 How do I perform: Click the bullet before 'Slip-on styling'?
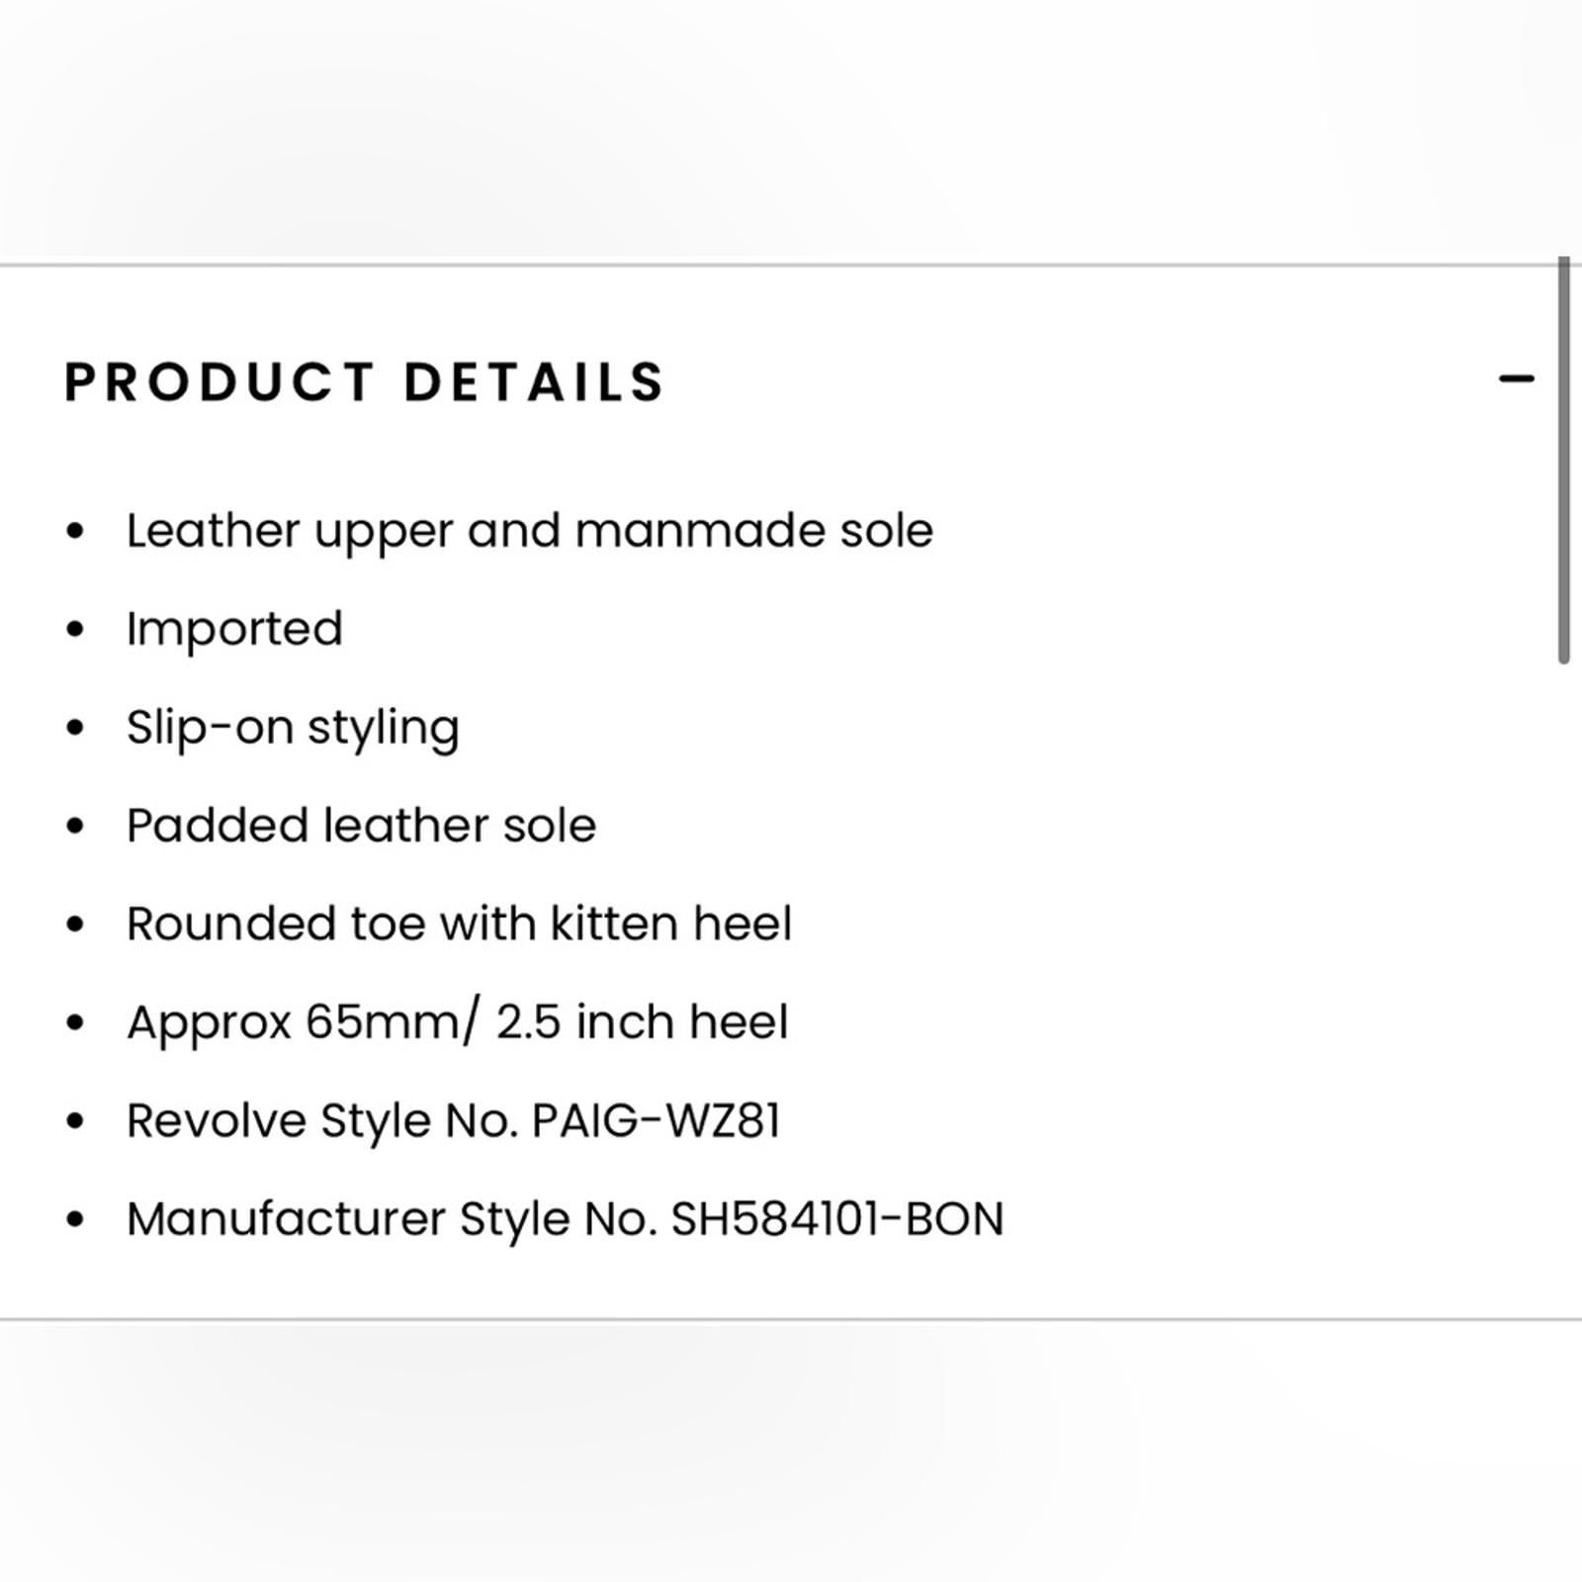tap(75, 728)
